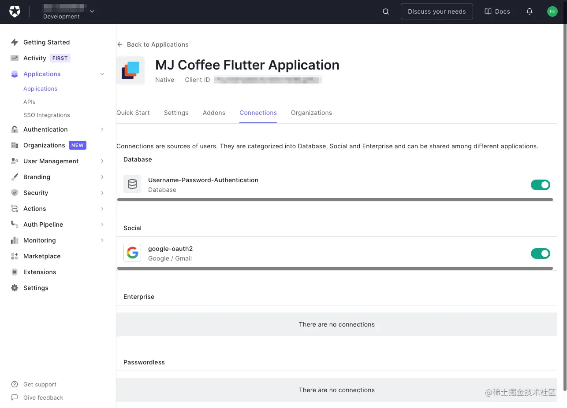Click the Settings gear icon in sidebar
Screen dimensions: 567x408
[15, 288]
